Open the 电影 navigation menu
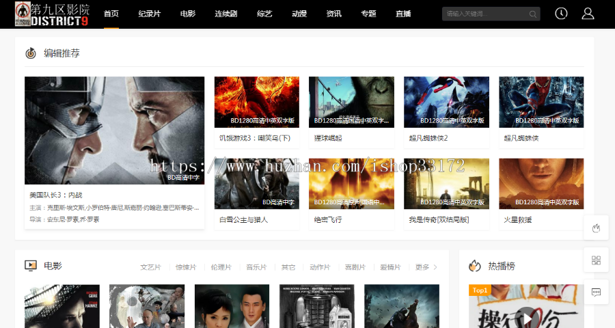Image resolution: width=615 pixels, height=328 pixels. tap(188, 14)
